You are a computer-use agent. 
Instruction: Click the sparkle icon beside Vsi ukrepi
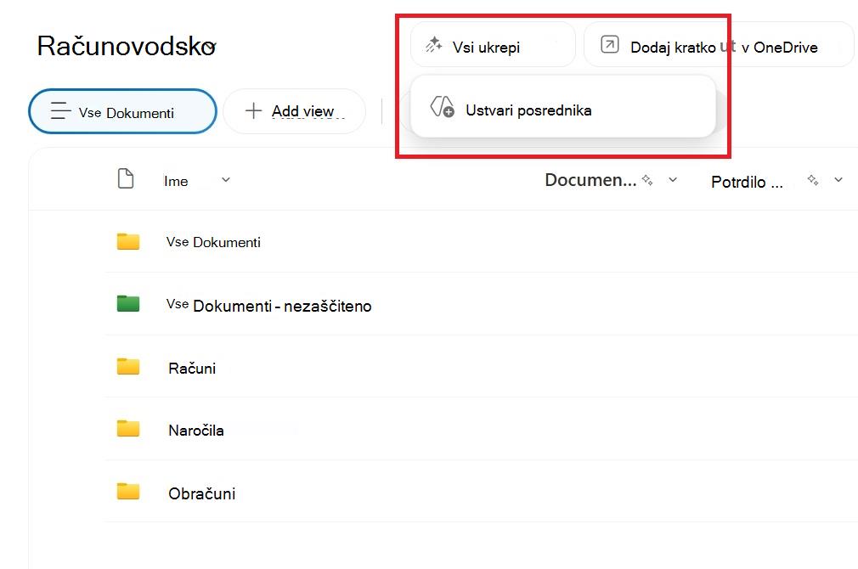pyautogui.click(x=434, y=45)
